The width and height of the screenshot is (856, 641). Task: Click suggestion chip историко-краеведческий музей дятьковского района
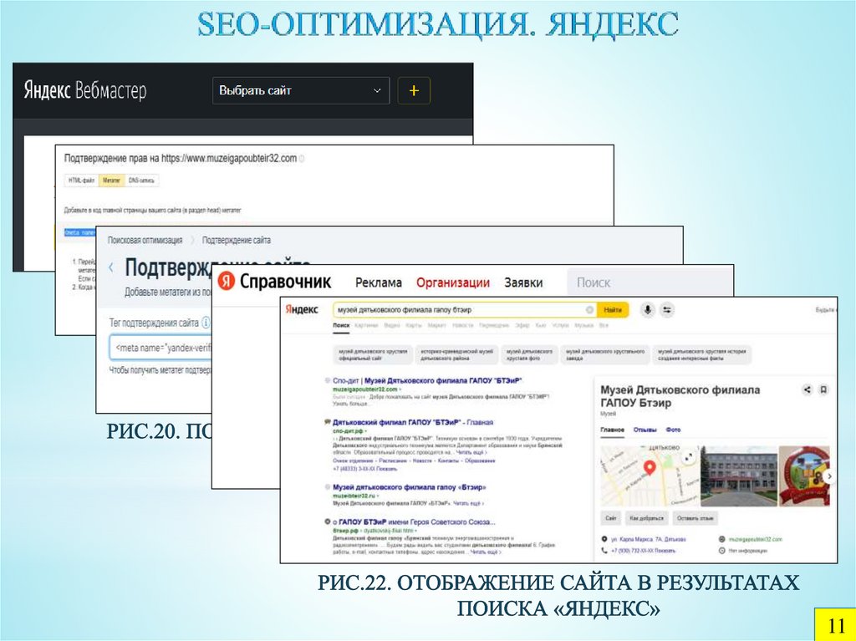(456, 355)
